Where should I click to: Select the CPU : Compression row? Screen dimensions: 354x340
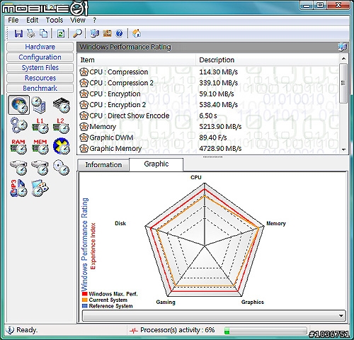(209, 72)
